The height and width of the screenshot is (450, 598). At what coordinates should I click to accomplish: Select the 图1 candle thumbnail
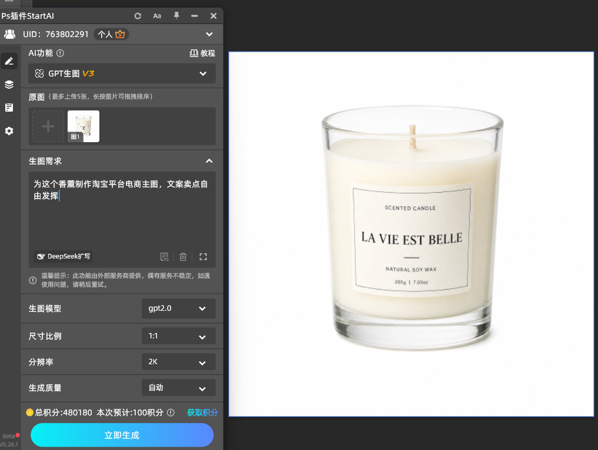83,126
